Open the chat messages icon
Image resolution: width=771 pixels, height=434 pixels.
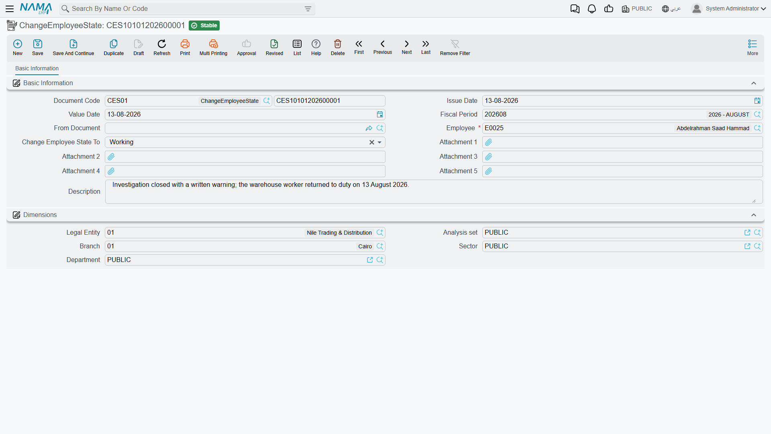575,9
